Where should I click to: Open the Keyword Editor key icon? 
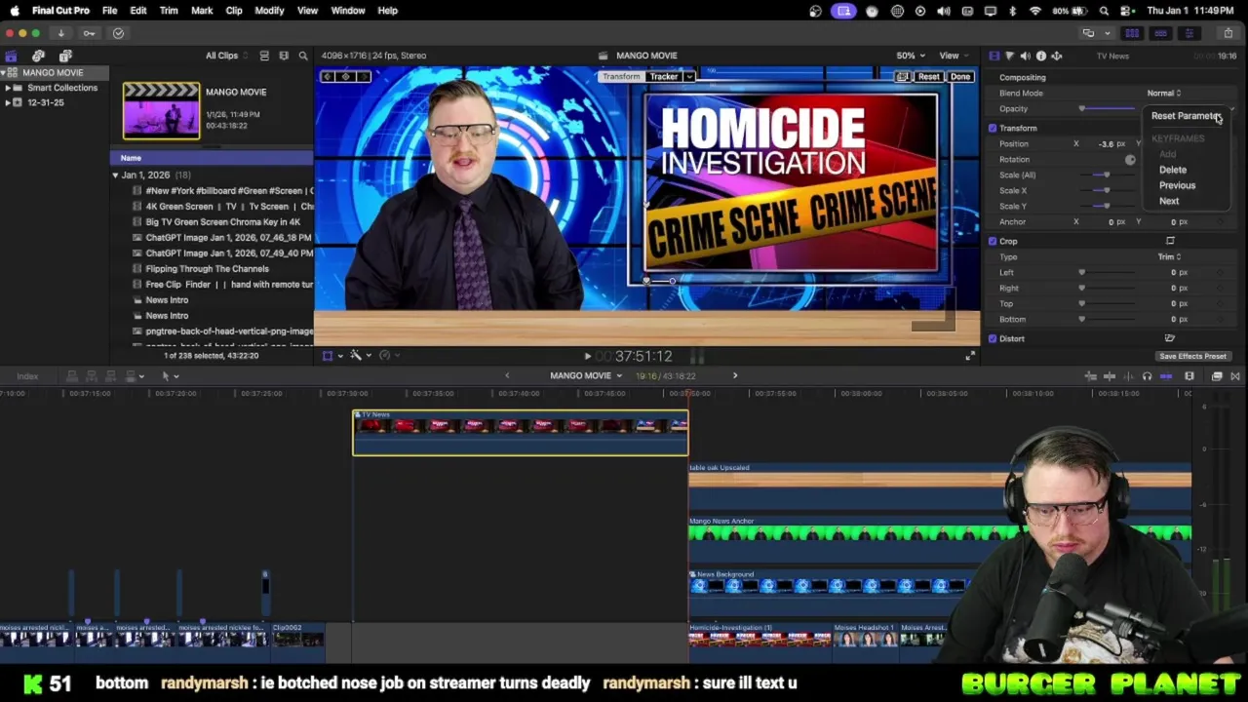click(x=89, y=33)
